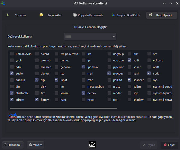Disable the bluetooth group checkbox
Viewport: 180px width, 150px height.
click(x=12, y=93)
